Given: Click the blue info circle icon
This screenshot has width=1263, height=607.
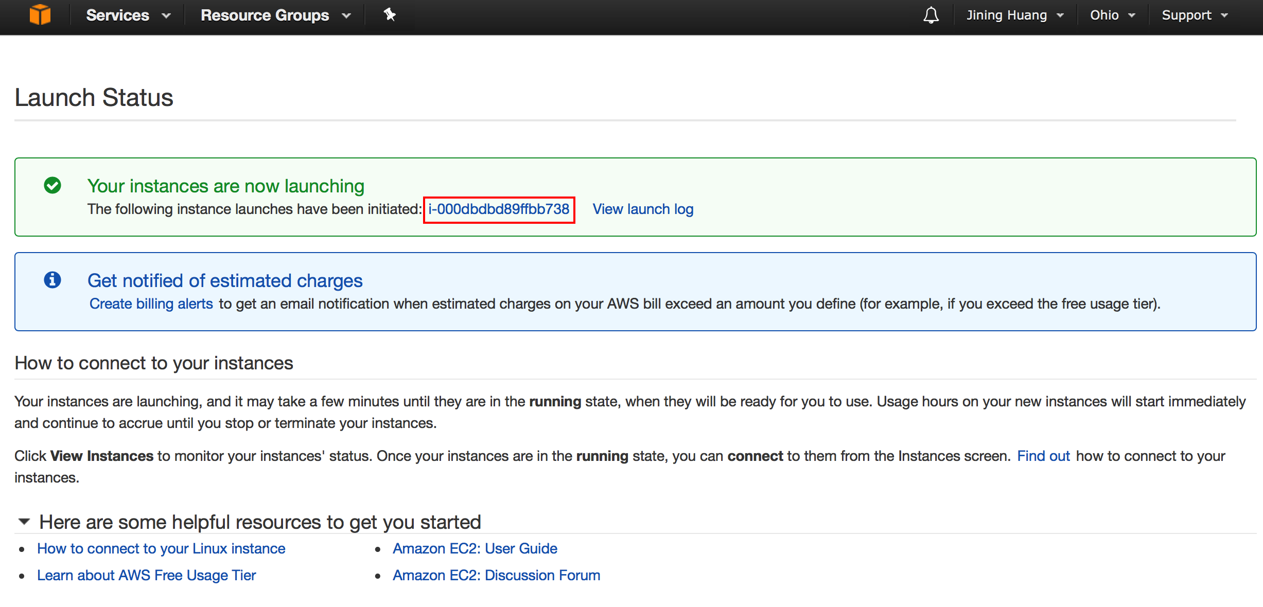Looking at the screenshot, I should tap(52, 280).
